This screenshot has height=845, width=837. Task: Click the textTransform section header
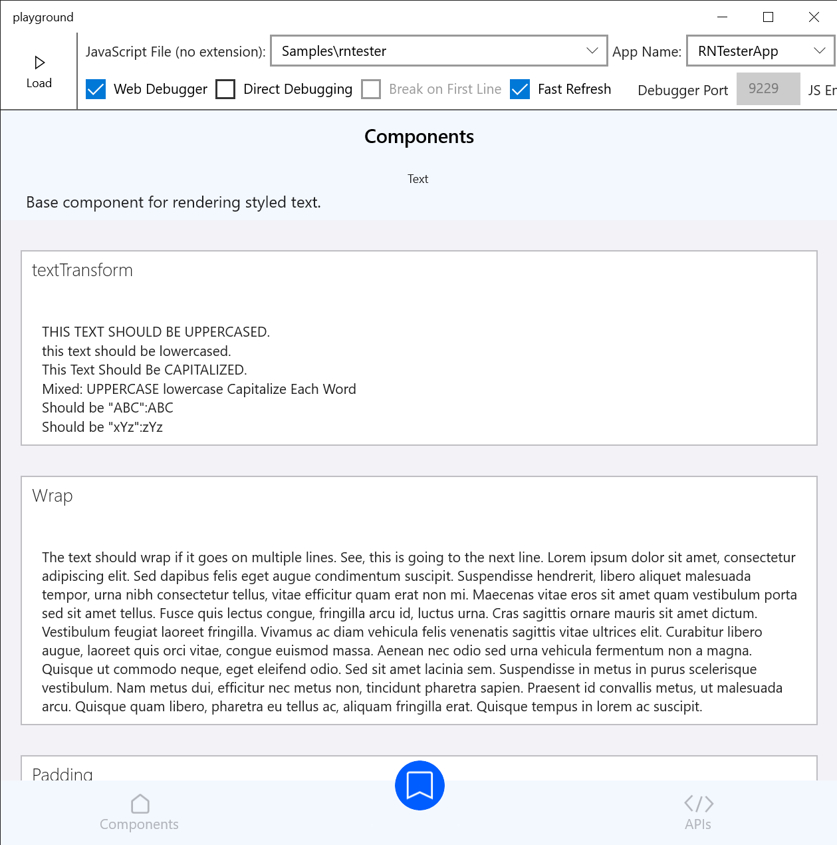tap(82, 270)
